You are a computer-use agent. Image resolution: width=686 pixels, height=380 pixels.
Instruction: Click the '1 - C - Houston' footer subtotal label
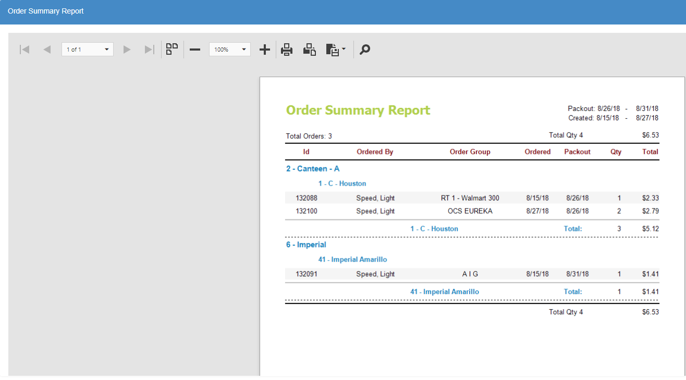434,228
